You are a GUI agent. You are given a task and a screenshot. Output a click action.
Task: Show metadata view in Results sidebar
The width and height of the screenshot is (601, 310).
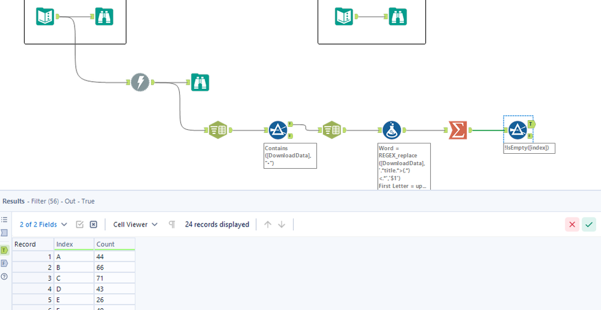tap(4, 232)
